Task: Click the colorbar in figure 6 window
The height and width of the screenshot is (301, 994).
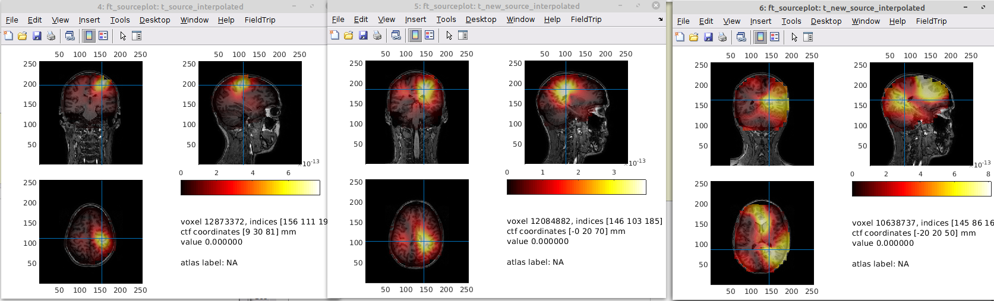Action: click(x=922, y=189)
